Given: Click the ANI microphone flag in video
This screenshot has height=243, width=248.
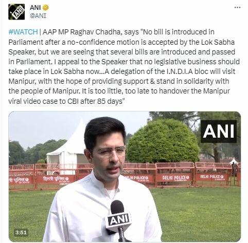Looking at the screenshot, I should point(118,220).
